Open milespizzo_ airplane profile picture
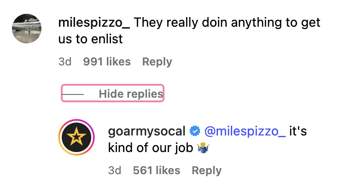Screen dimensions: 340x188 pos(27,29)
